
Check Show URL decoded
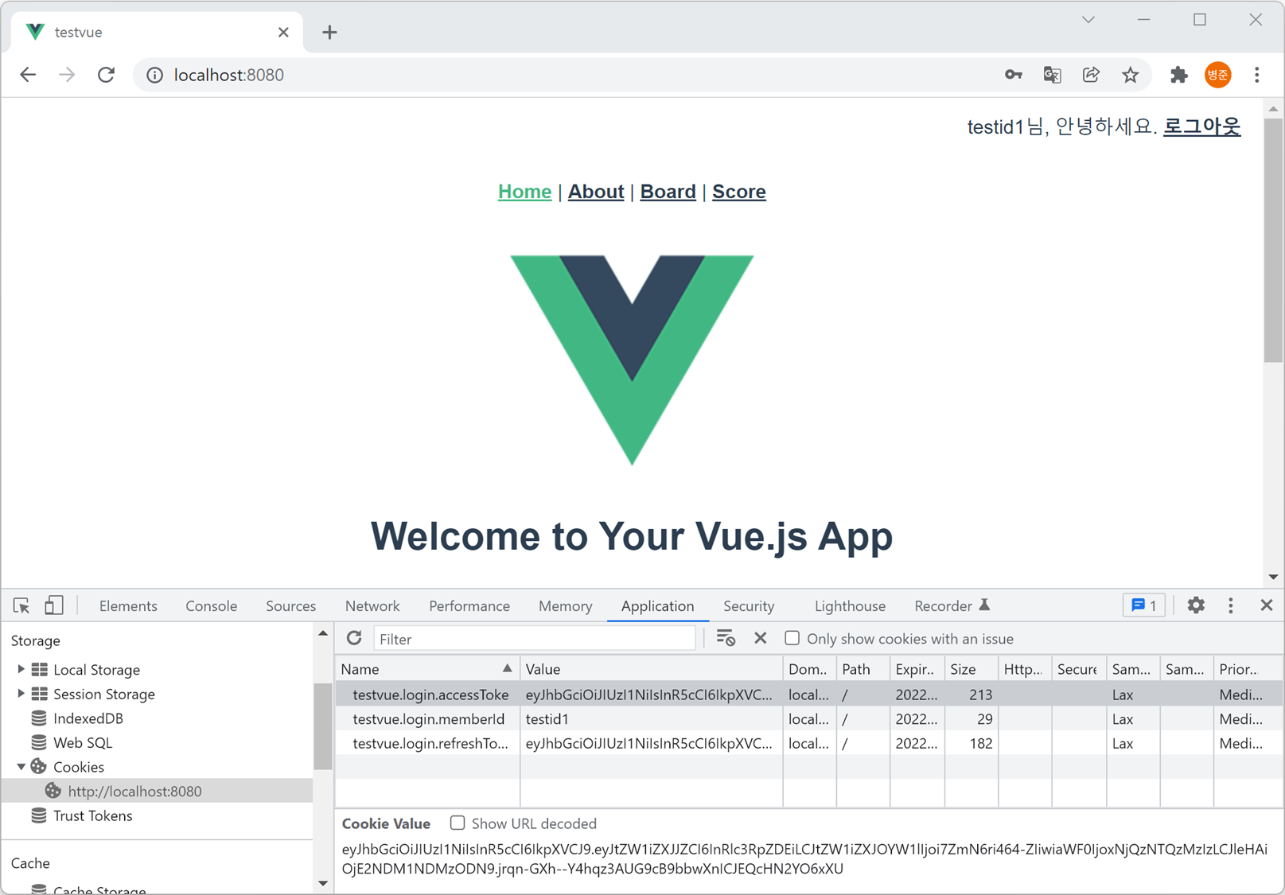tap(458, 823)
